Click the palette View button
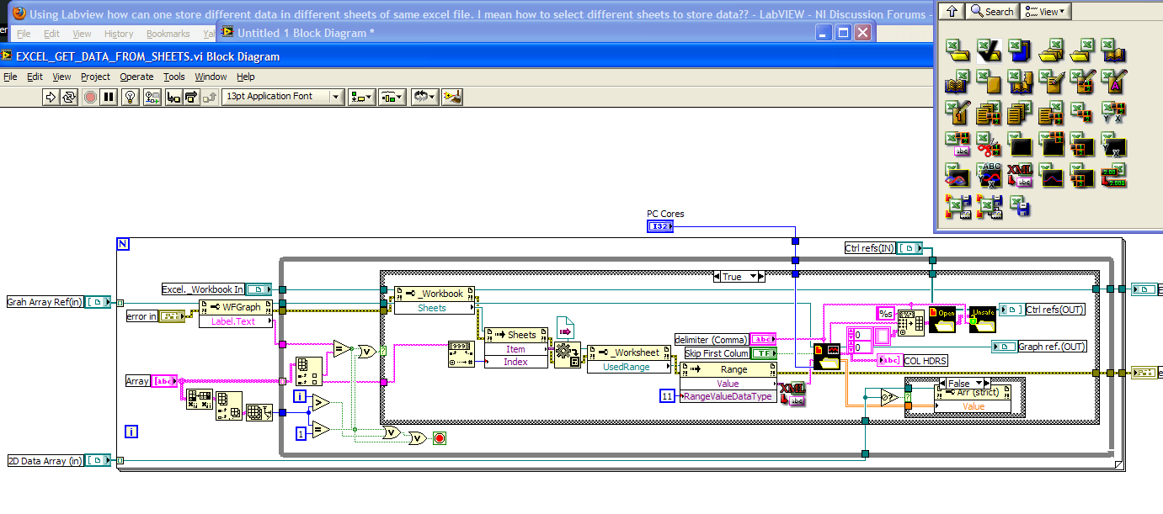Viewport: 1163px width, 514px height. (1045, 12)
